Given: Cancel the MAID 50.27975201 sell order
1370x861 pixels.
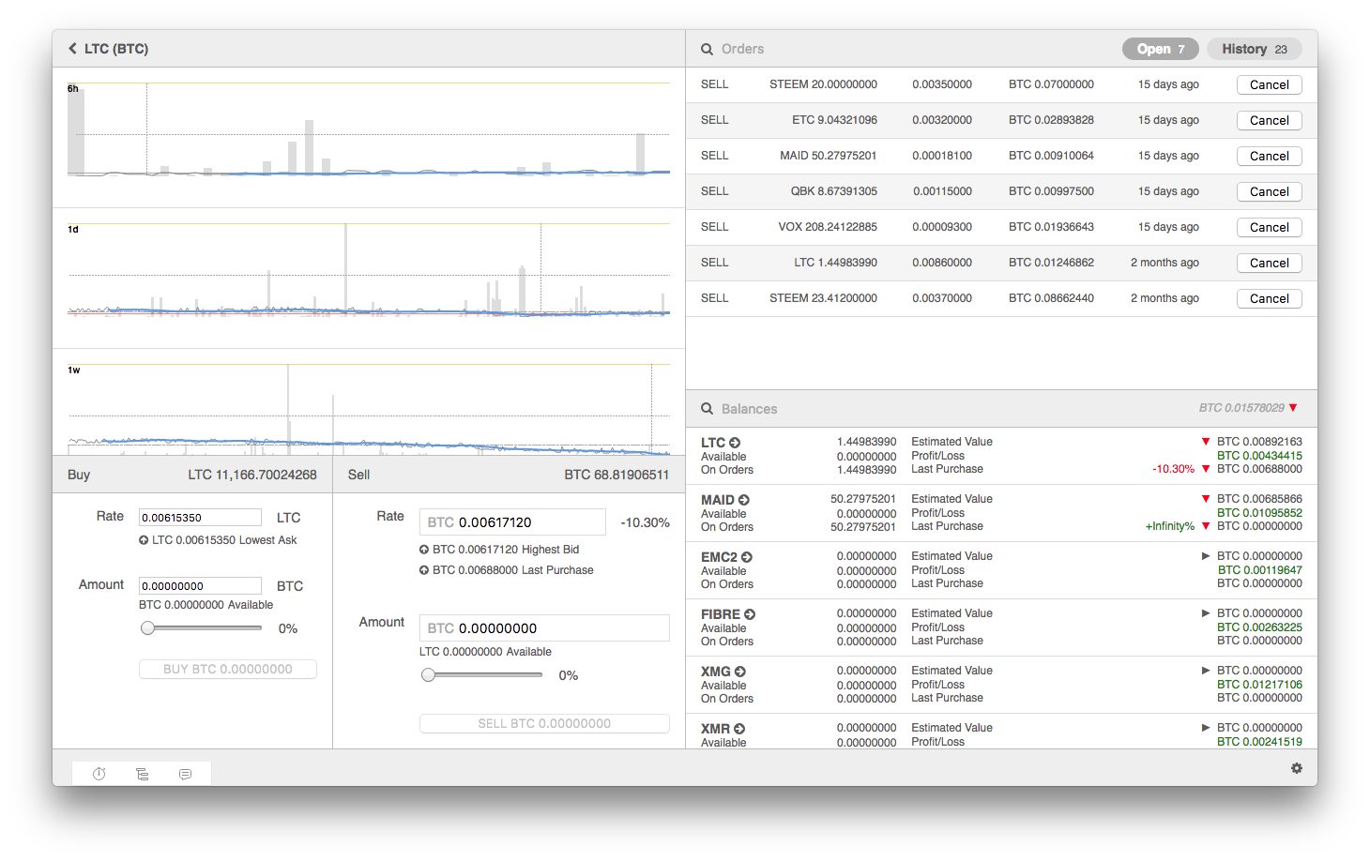Looking at the screenshot, I should pos(1269,156).
